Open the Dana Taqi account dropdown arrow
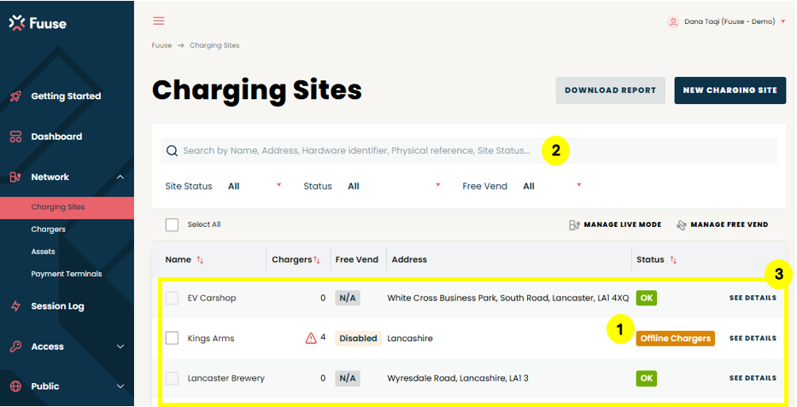The width and height of the screenshot is (797, 407). [x=782, y=21]
